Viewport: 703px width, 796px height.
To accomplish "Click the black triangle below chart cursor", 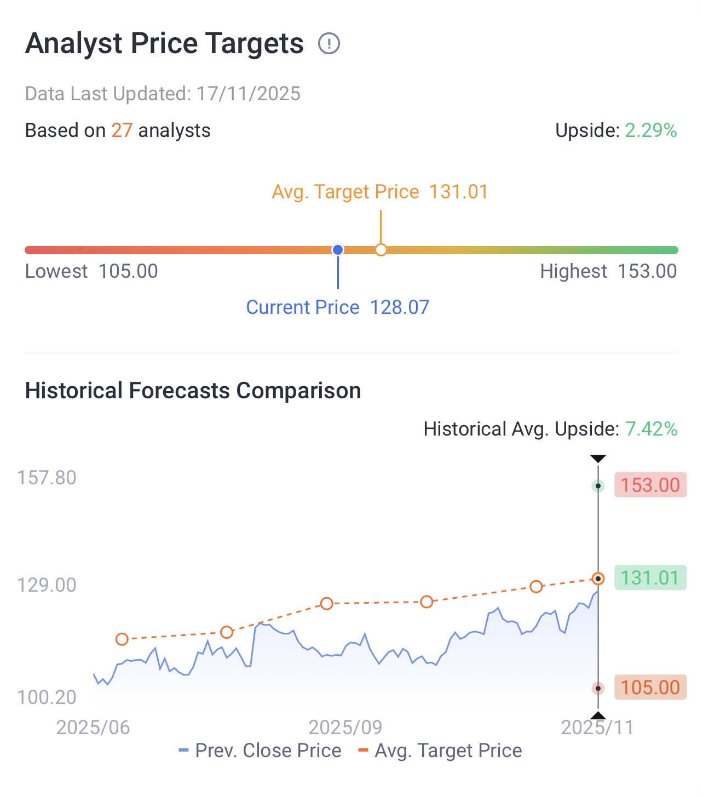I will point(598,715).
